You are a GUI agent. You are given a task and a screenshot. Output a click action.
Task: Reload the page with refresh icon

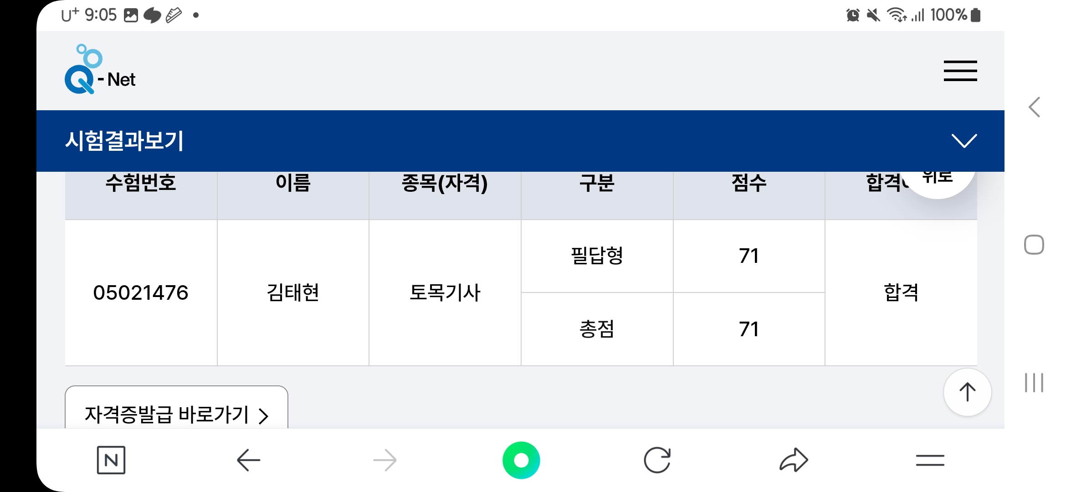coord(657,460)
